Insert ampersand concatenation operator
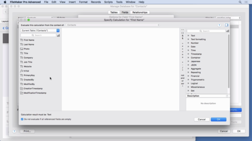 point(183,36)
